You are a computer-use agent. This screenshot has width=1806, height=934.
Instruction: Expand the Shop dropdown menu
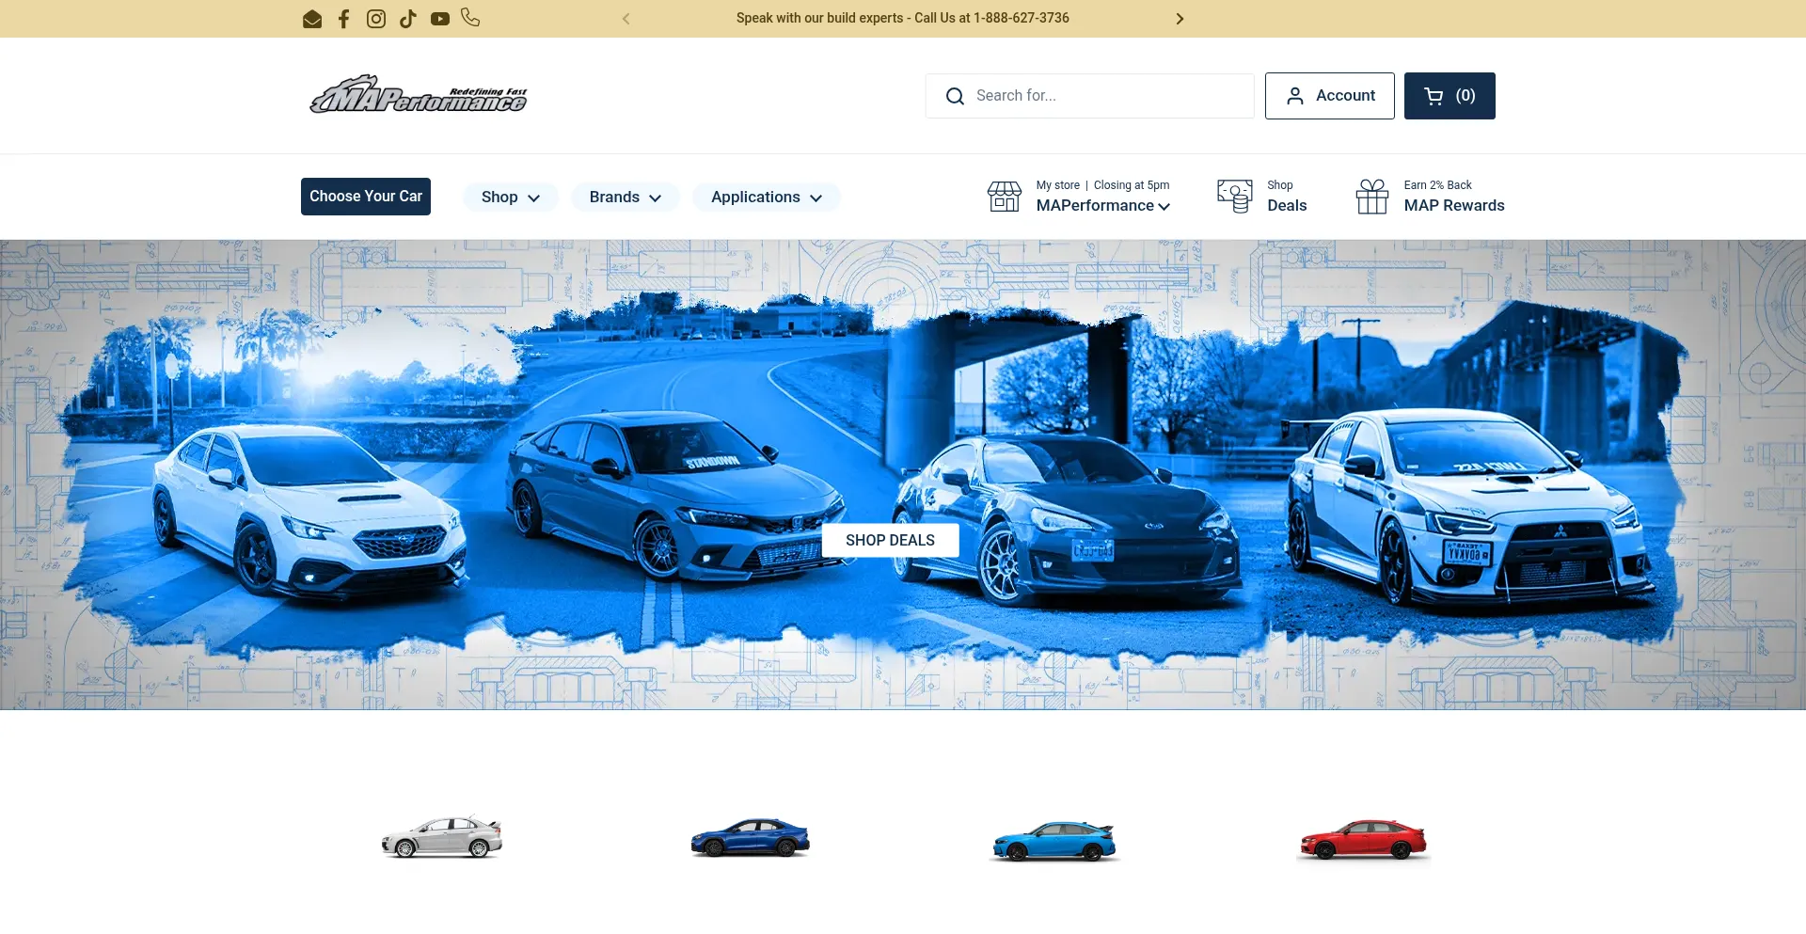[x=510, y=198]
